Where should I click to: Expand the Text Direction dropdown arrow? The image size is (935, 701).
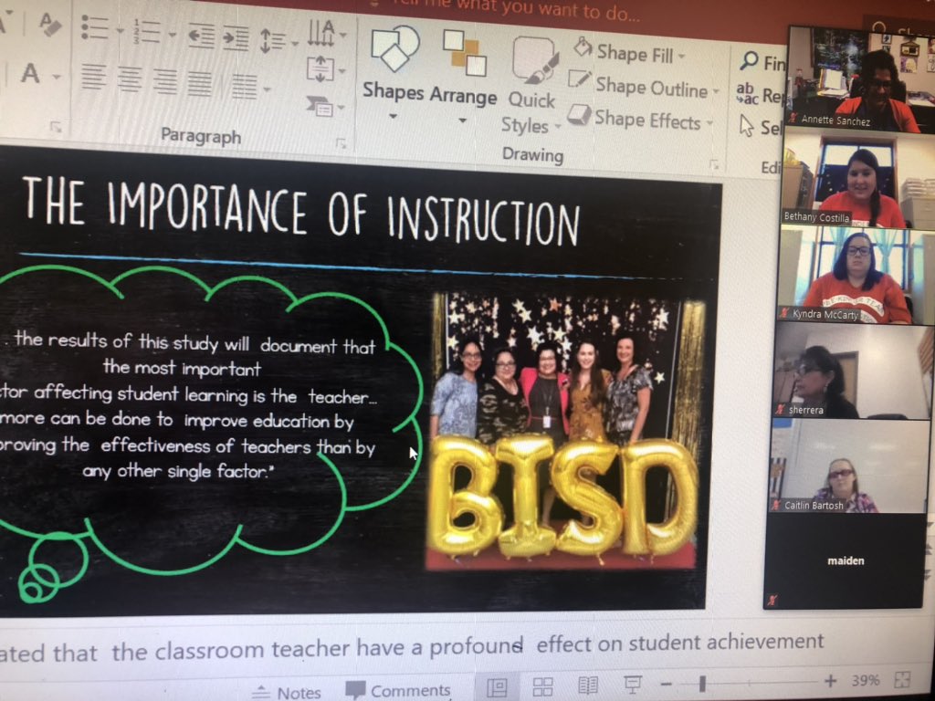pos(343,36)
